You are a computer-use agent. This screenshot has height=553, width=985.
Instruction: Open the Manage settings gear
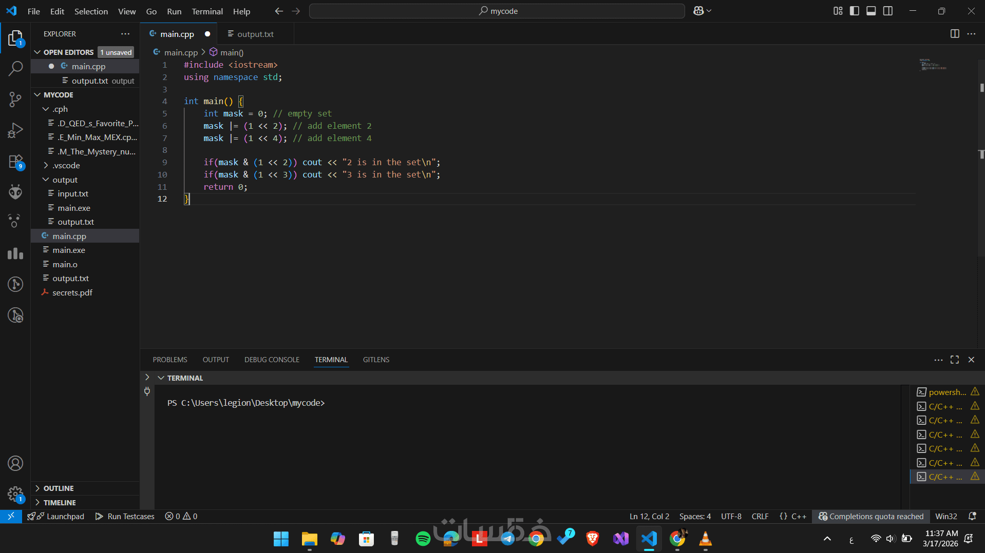15,495
